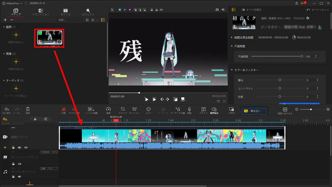Collapse the 画像 (Image) media group
The height and width of the screenshot is (187, 332).
(x=4, y=54)
